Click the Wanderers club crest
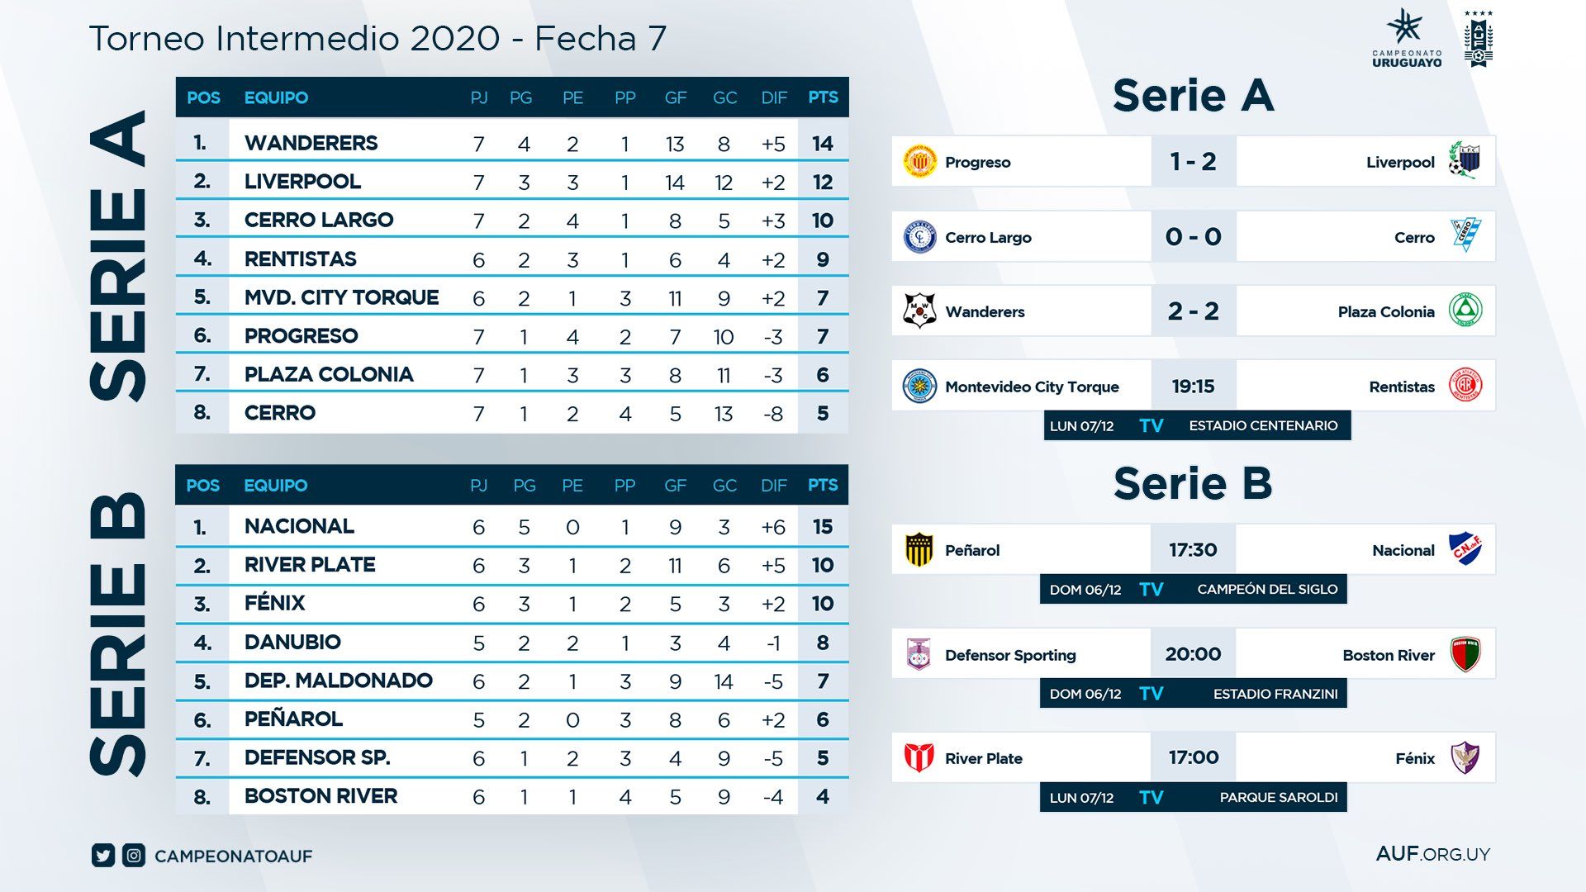The height and width of the screenshot is (892, 1586). tap(919, 311)
